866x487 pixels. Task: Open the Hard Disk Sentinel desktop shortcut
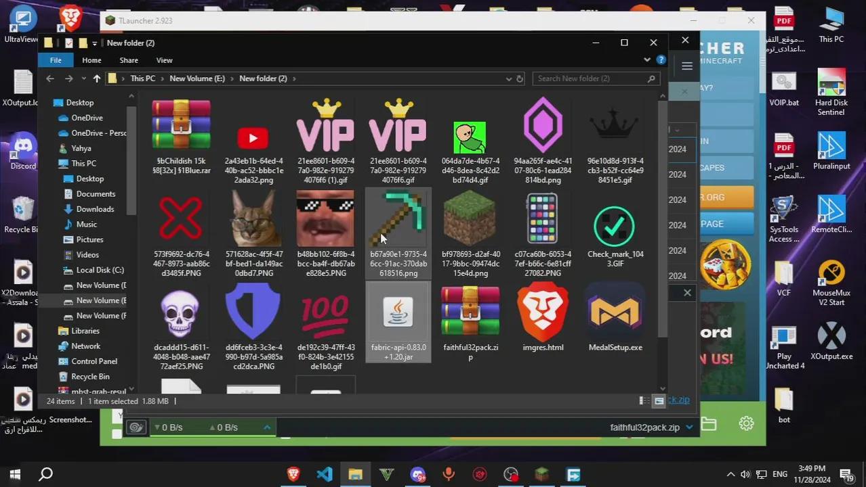(831, 93)
